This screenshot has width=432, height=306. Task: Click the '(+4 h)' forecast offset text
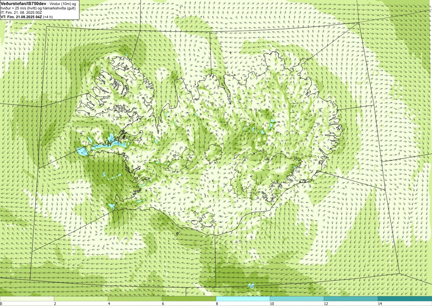click(x=48, y=17)
